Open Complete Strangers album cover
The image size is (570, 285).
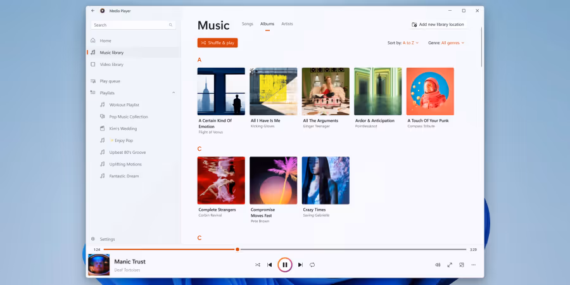tap(221, 180)
